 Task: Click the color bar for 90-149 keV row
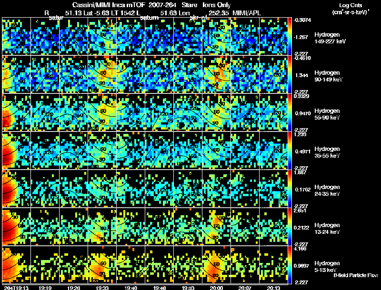(290, 74)
